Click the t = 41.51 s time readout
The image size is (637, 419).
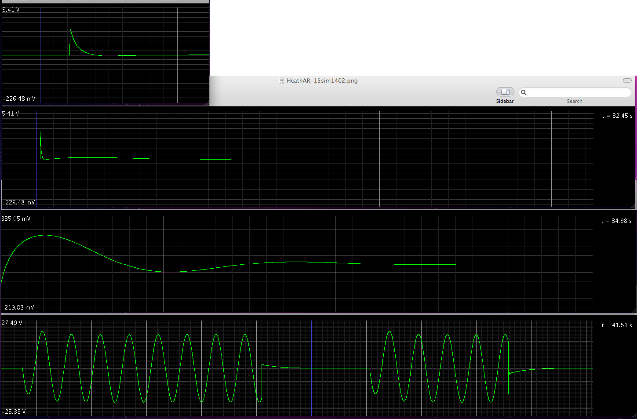[x=617, y=325]
